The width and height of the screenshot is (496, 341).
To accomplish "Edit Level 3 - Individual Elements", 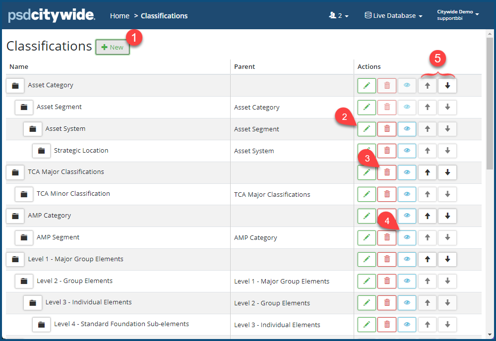I will click(x=367, y=303).
